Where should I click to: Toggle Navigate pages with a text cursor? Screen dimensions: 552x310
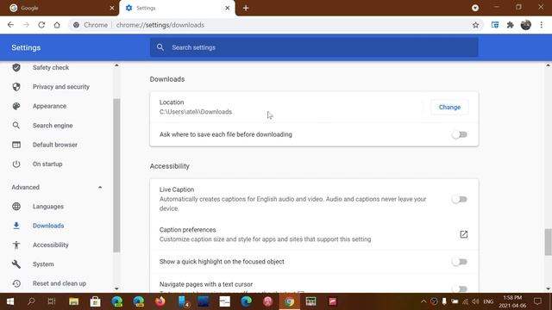(460, 288)
